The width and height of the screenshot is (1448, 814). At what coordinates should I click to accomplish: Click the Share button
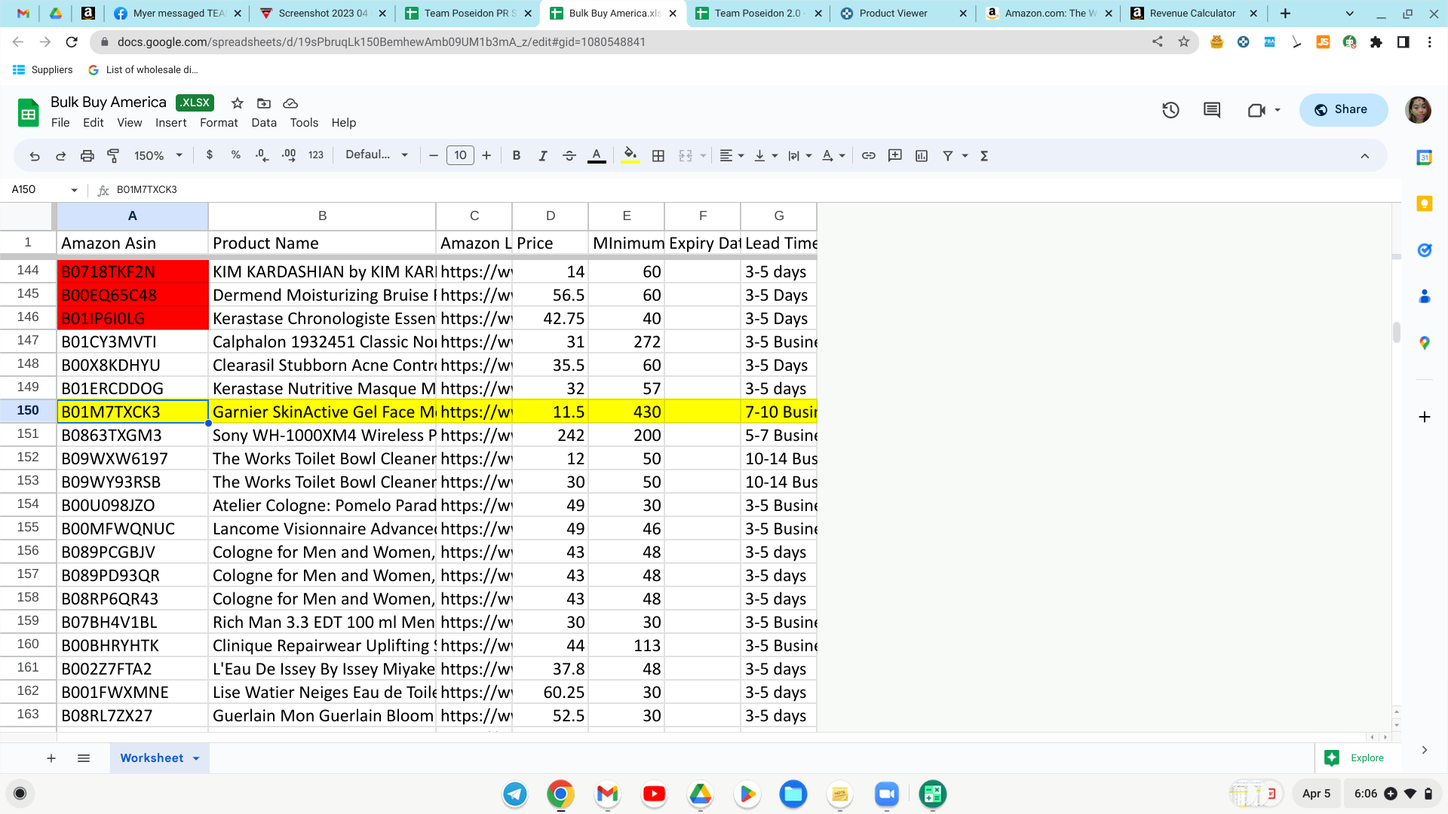pyautogui.click(x=1343, y=109)
